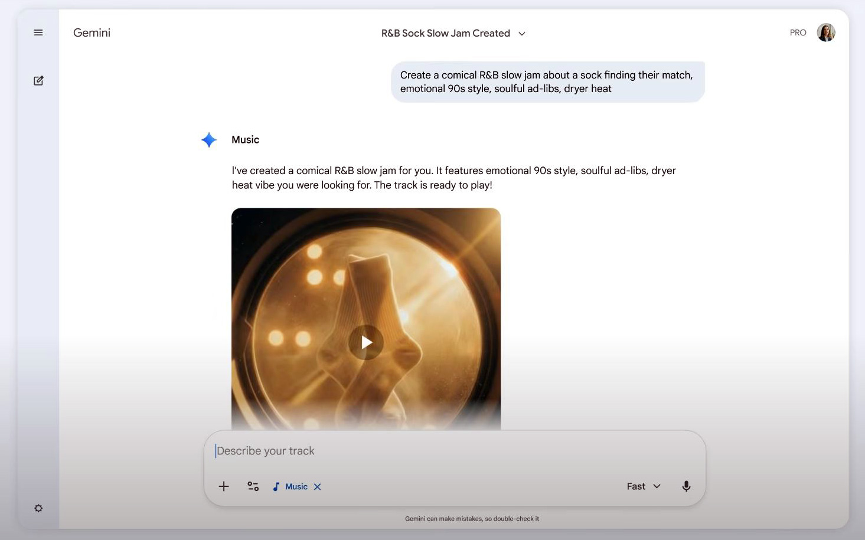Click the Gemini can make mistakes disclaimer
Image resolution: width=865 pixels, height=540 pixels.
coord(472,519)
